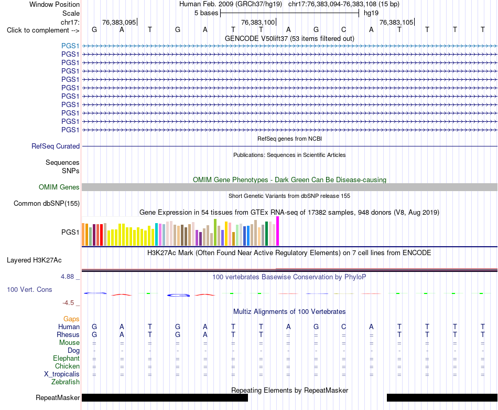This screenshot has width=498, height=410.
Task: Click the hg19 label beside the scale bar
Action: pyautogui.click(x=371, y=13)
